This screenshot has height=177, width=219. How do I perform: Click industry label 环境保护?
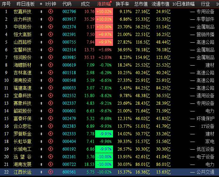[x=205, y=118]
